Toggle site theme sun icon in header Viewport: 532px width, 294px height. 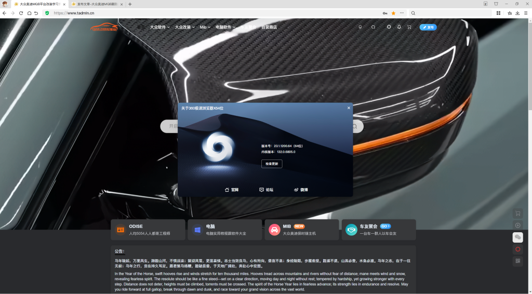(389, 27)
